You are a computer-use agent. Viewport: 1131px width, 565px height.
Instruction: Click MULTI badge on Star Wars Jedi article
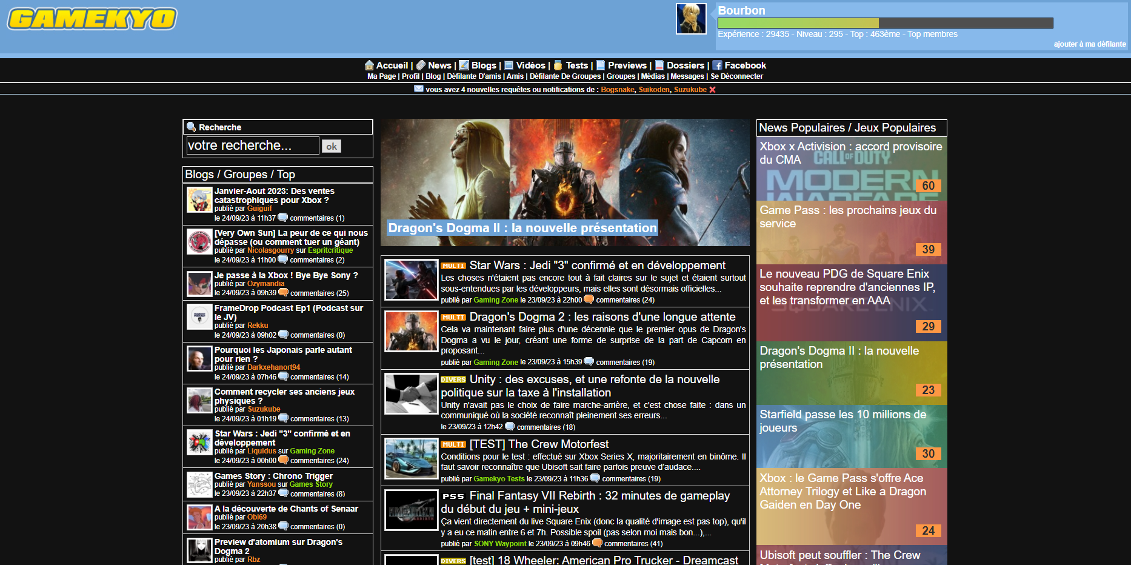coord(453,266)
